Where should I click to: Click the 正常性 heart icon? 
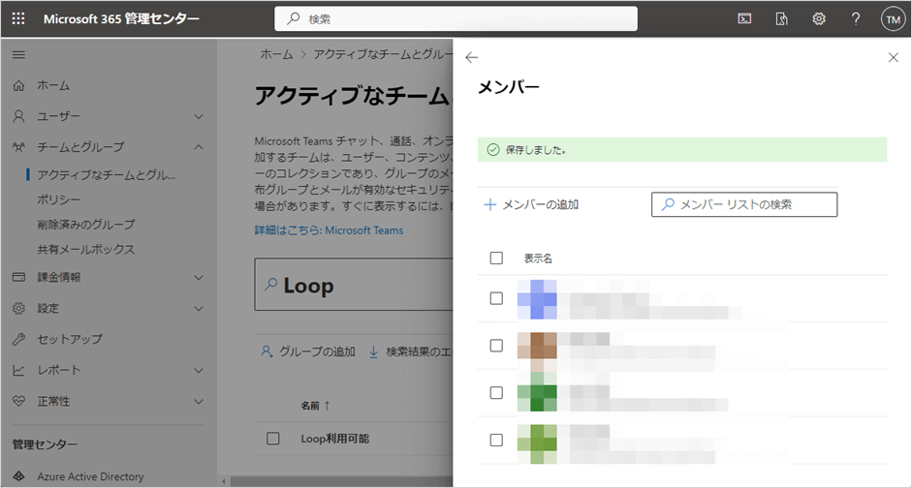18,401
